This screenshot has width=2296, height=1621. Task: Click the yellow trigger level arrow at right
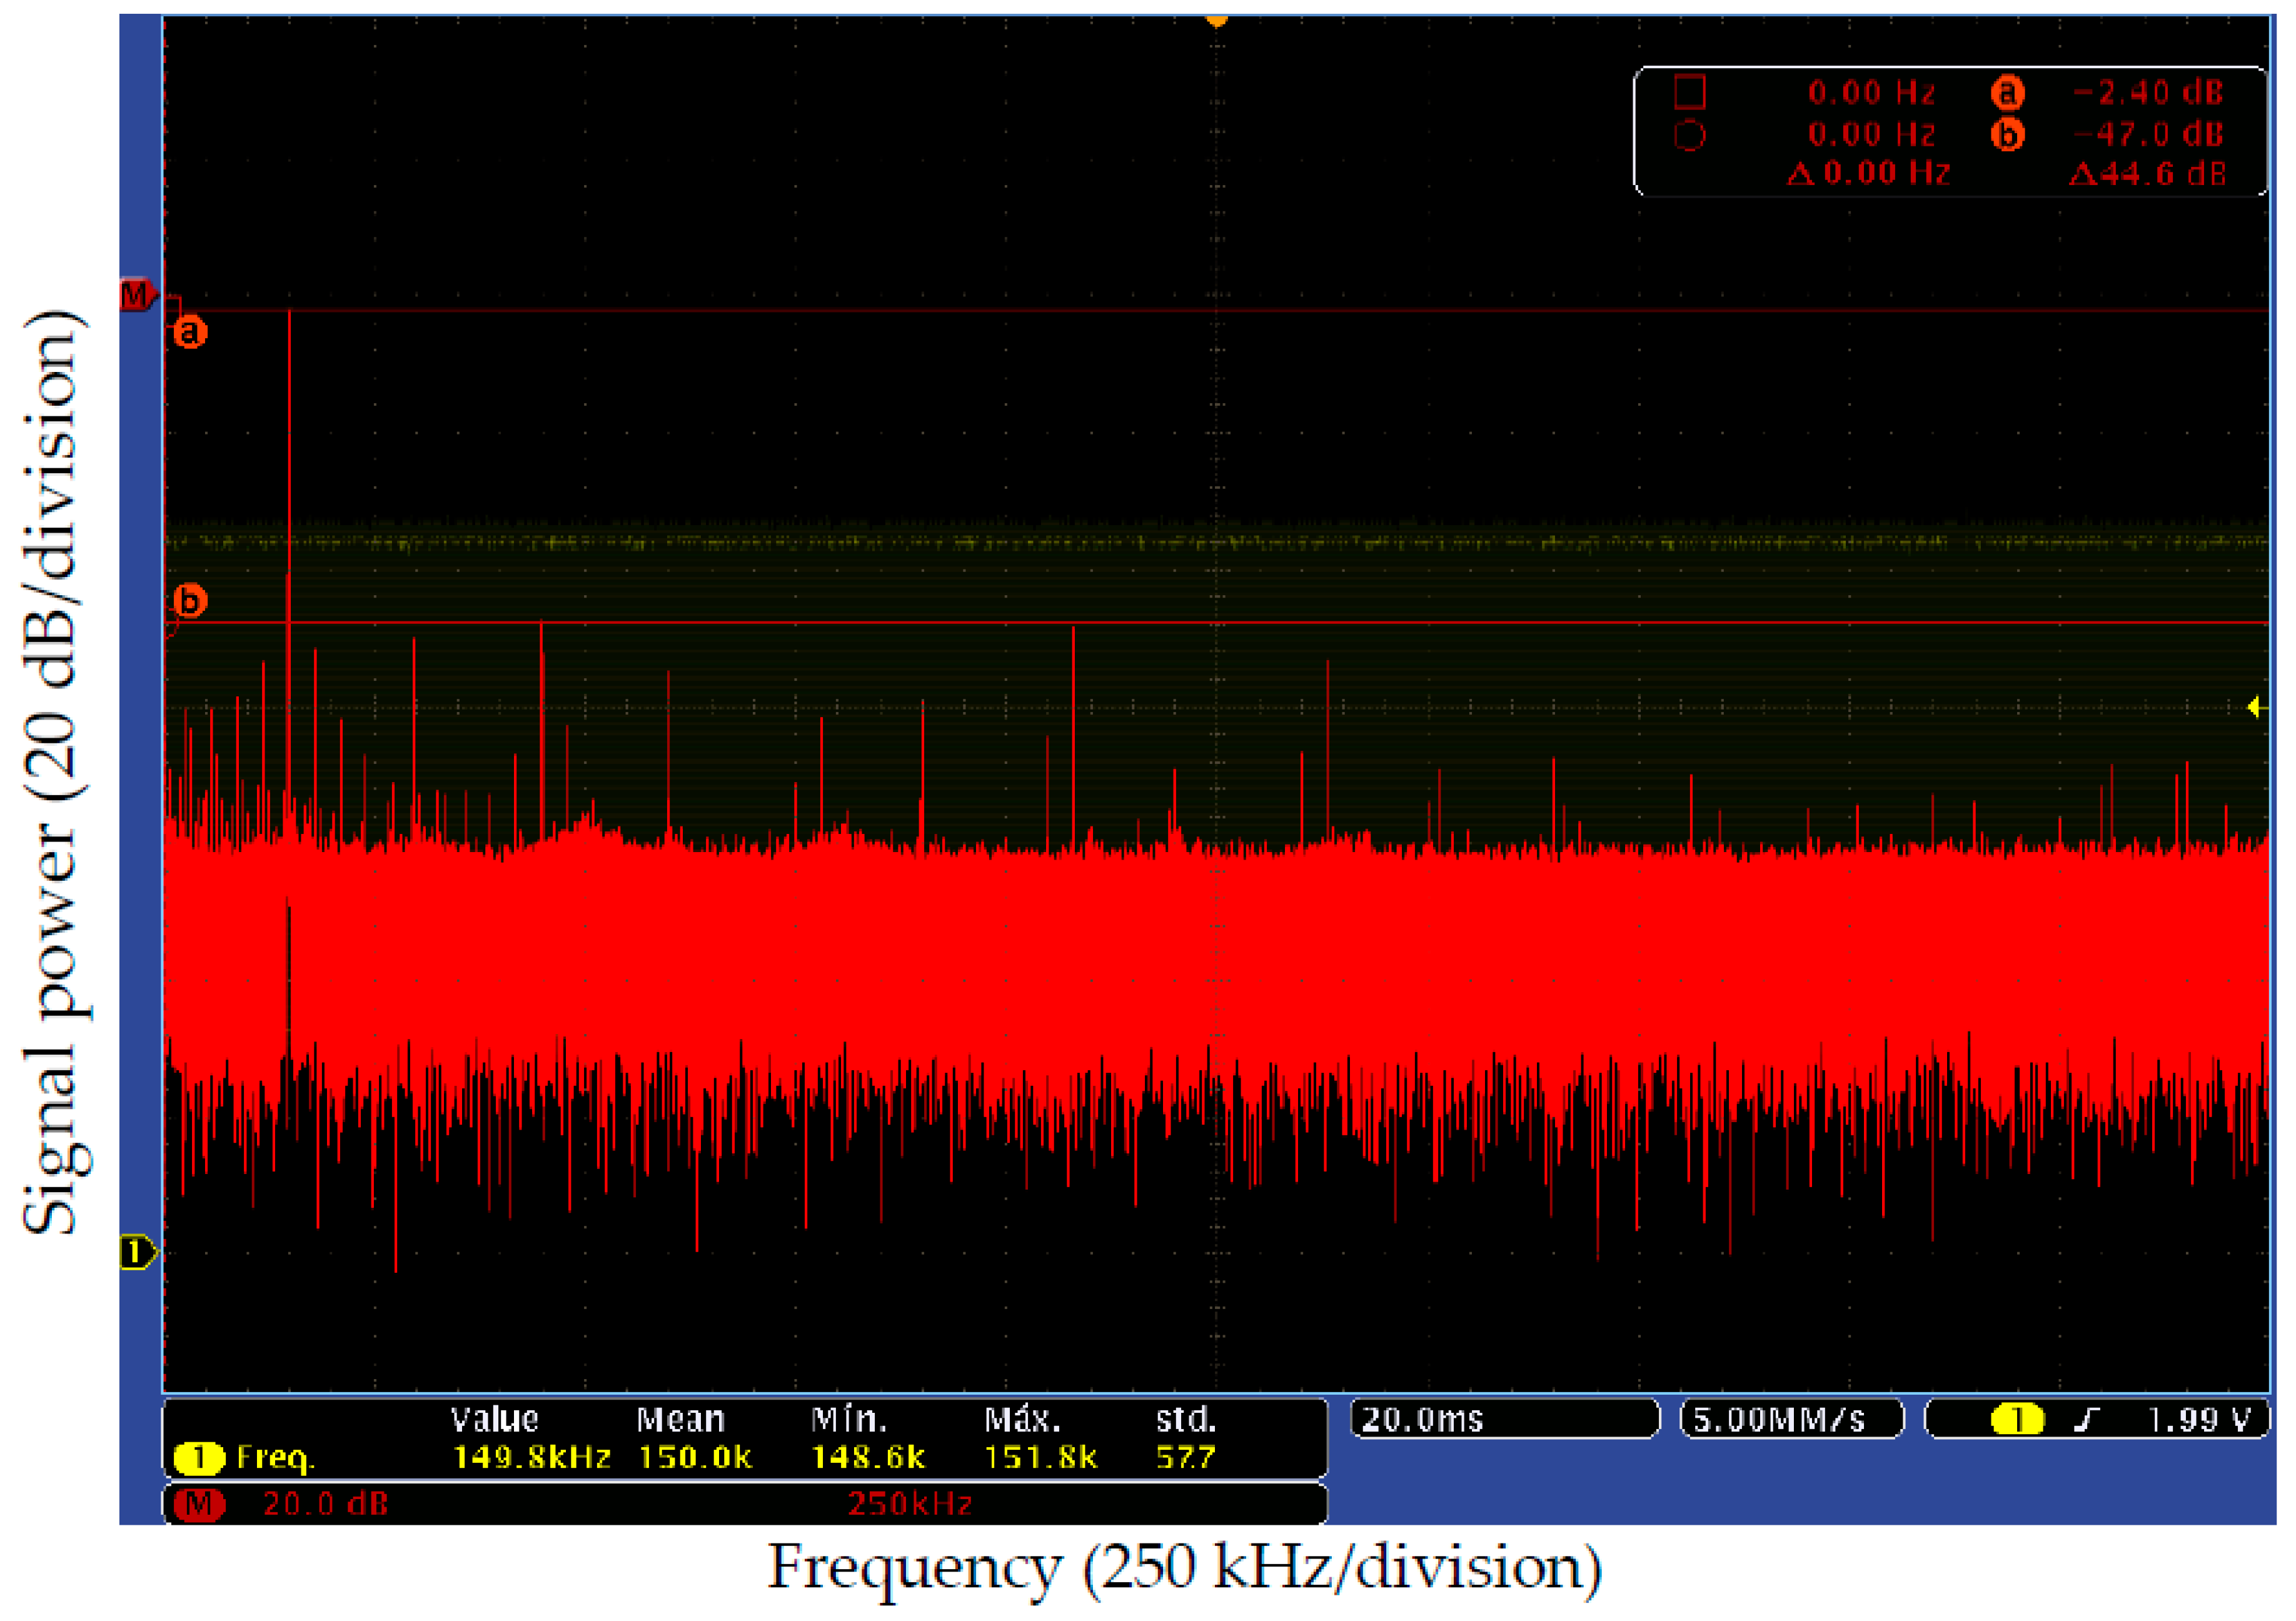tap(2255, 707)
